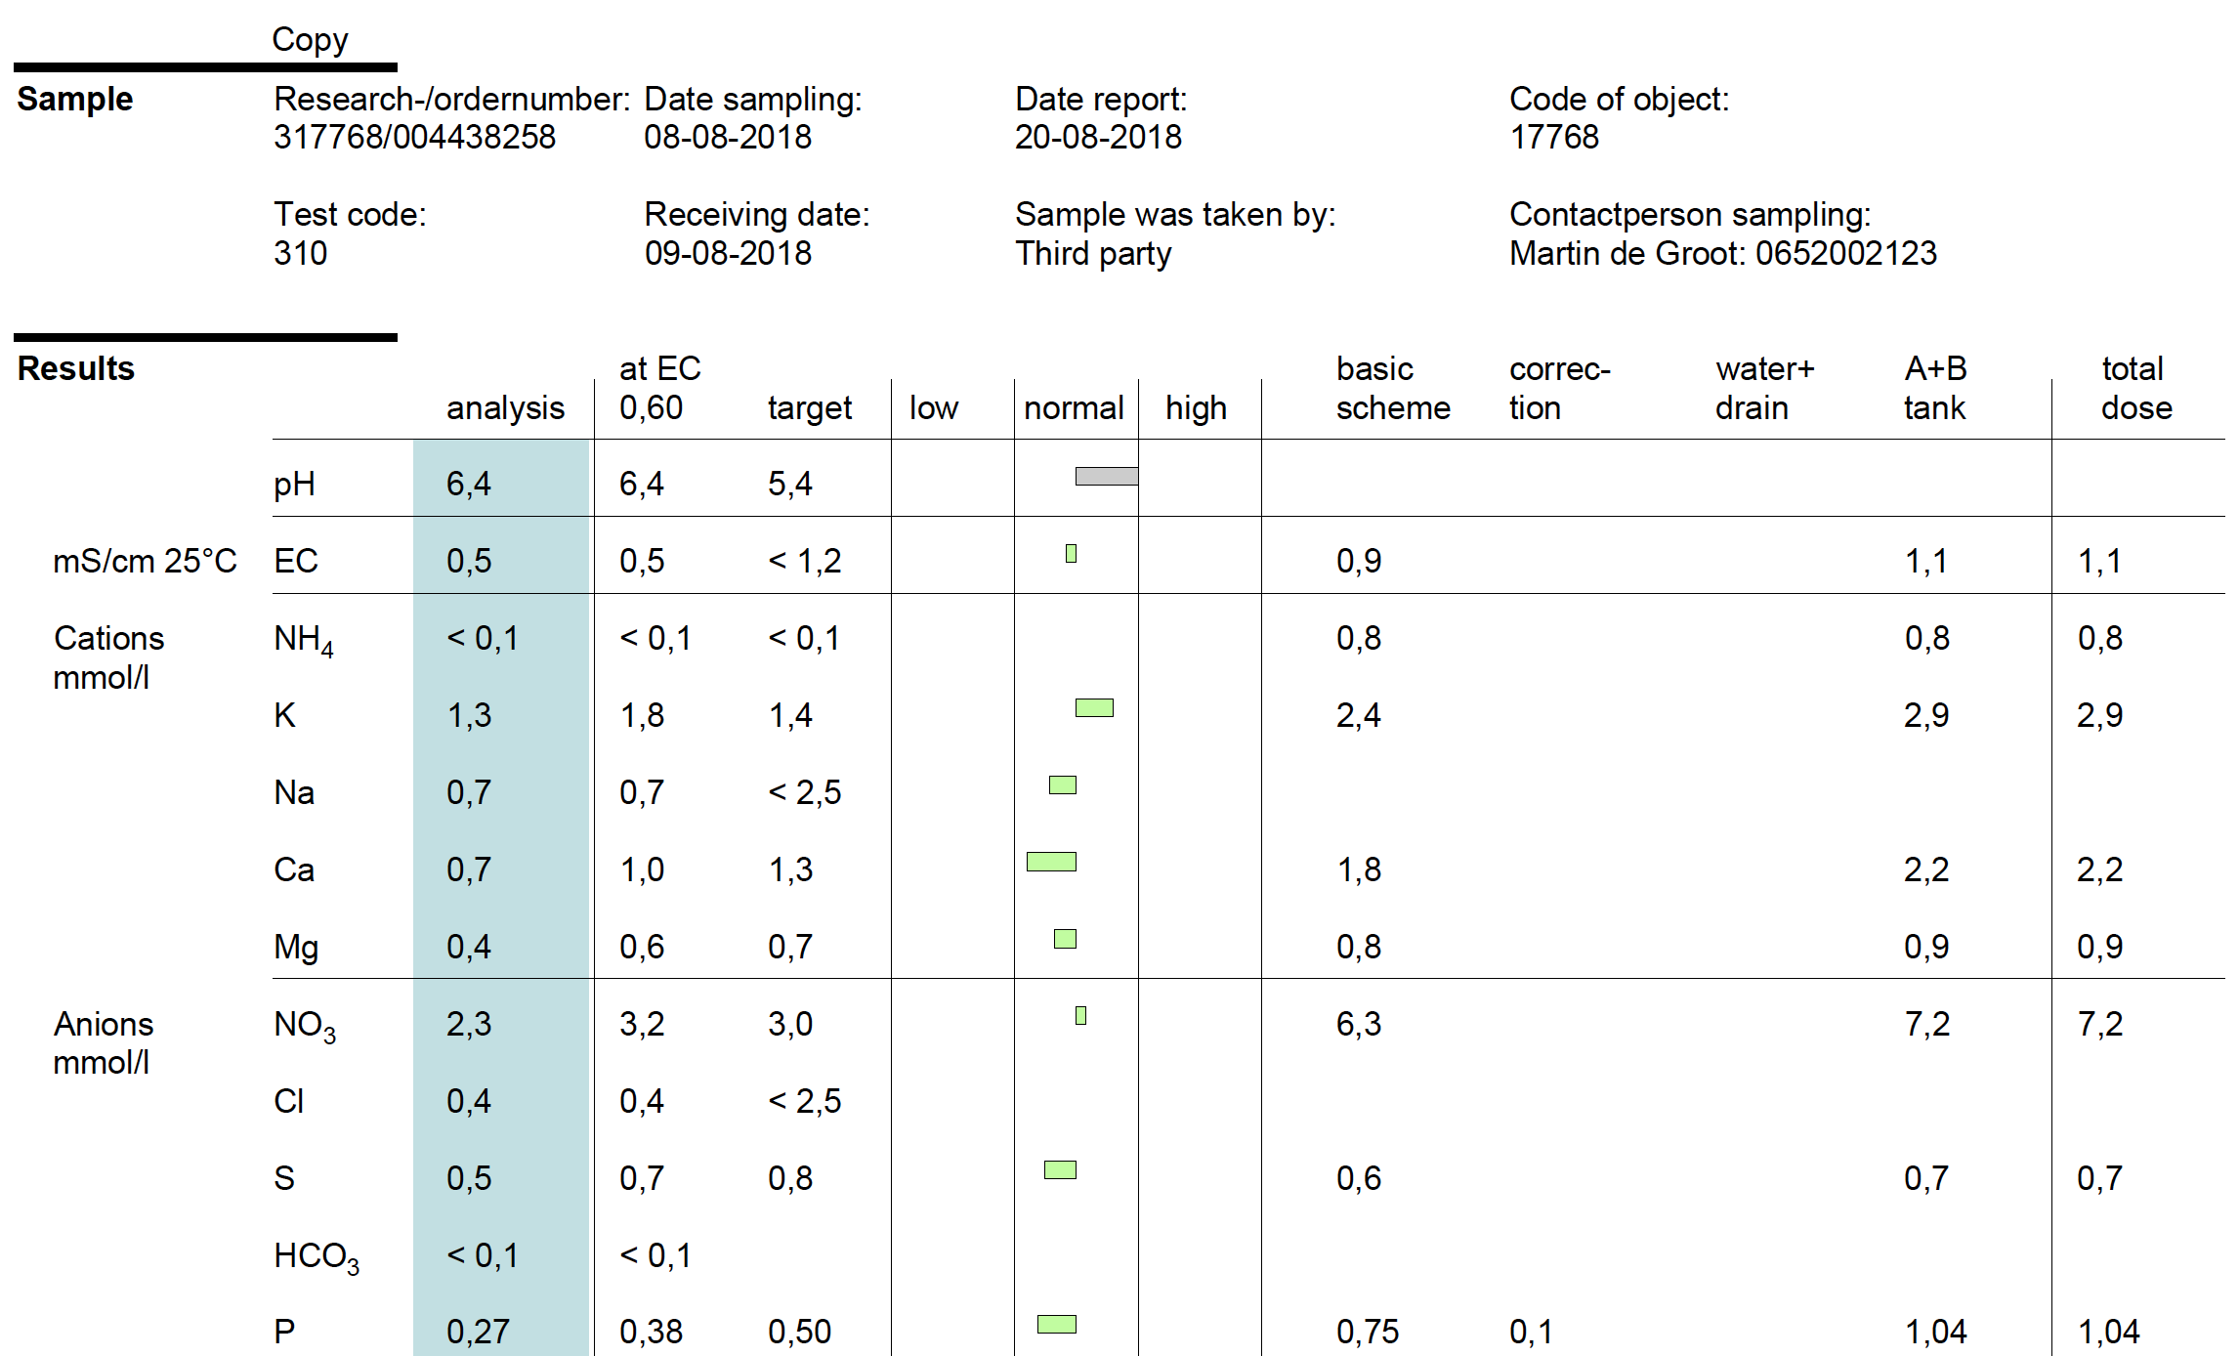2239x1356 pixels.
Task: Click the green bar in the P row
Action: tap(1056, 1325)
